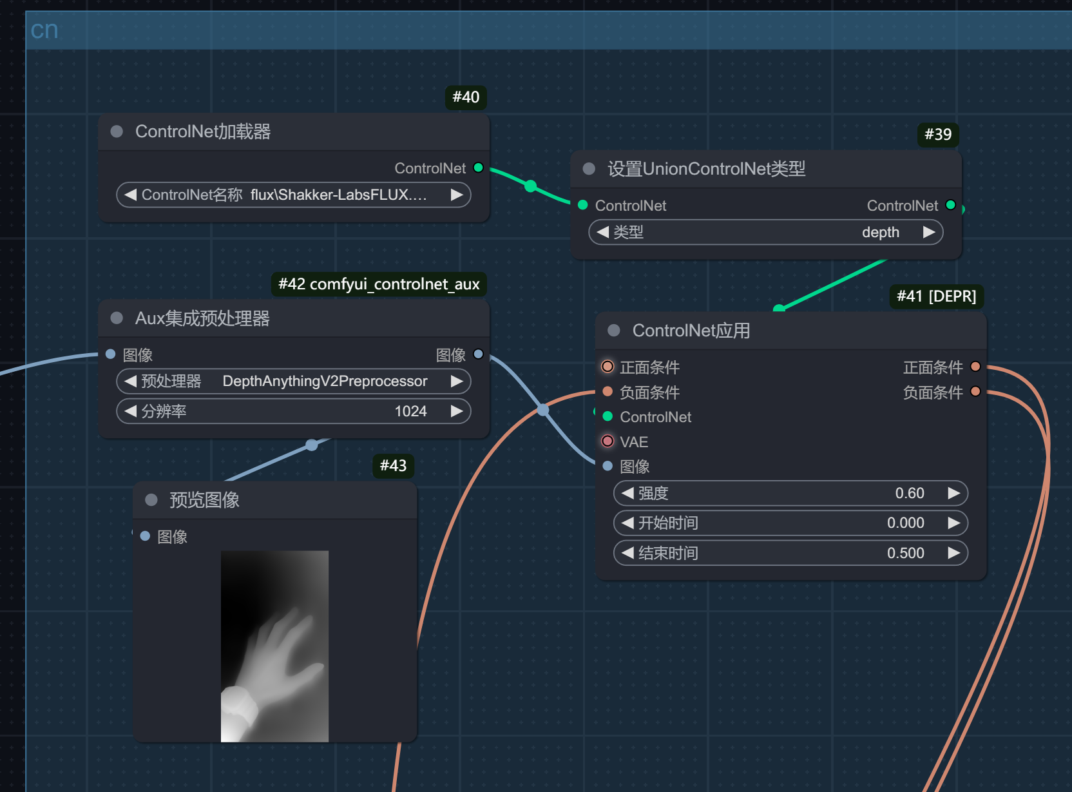The width and height of the screenshot is (1072, 792).
Task: Decrease 分辨率 with left arrow
Action: [130, 411]
